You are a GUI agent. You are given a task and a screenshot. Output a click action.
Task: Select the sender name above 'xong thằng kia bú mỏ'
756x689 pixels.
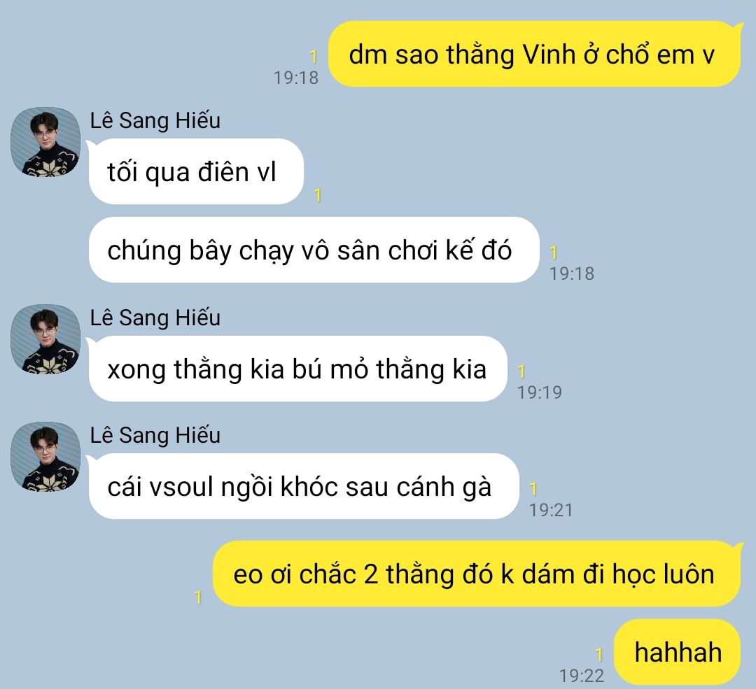(x=155, y=318)
